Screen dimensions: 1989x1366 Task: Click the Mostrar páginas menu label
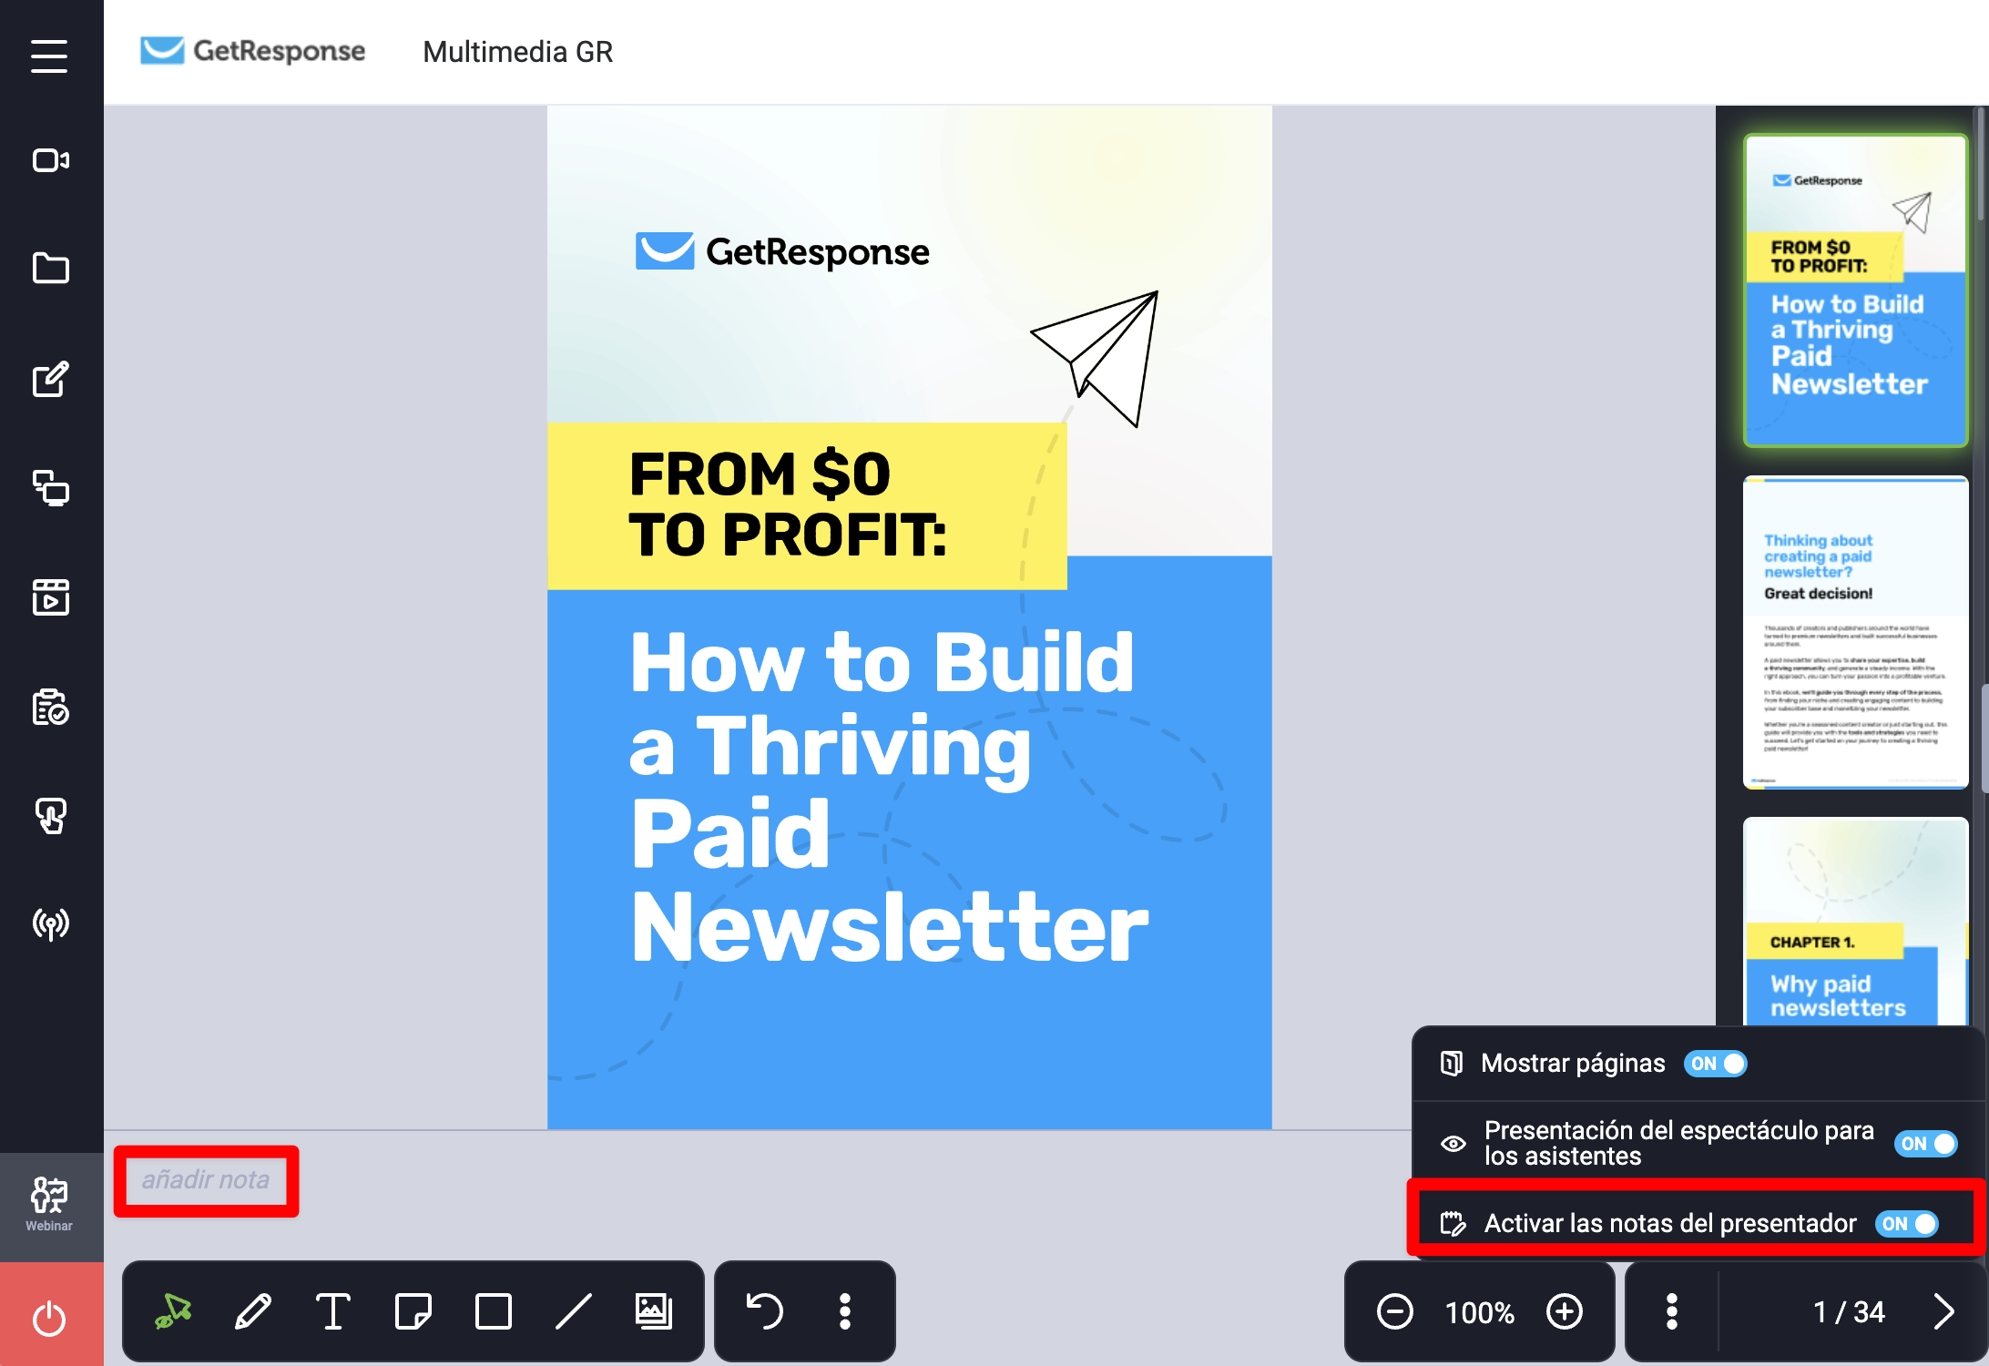coord(1573,1064)
